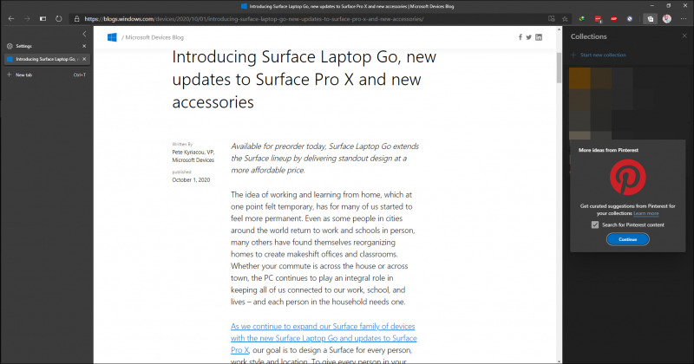Click the Refresh page icon

[x=58, y=19]
